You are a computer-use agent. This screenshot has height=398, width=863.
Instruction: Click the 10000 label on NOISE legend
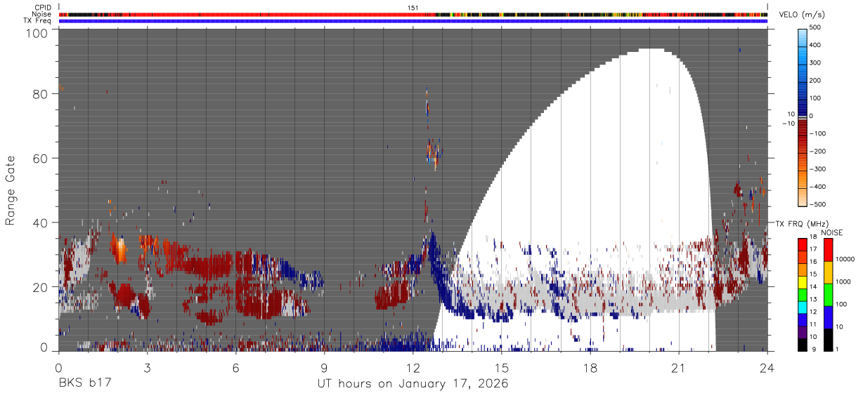pyautogui.click(x=844, y=260)
